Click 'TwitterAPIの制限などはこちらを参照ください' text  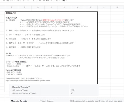(x=23, y=78)
